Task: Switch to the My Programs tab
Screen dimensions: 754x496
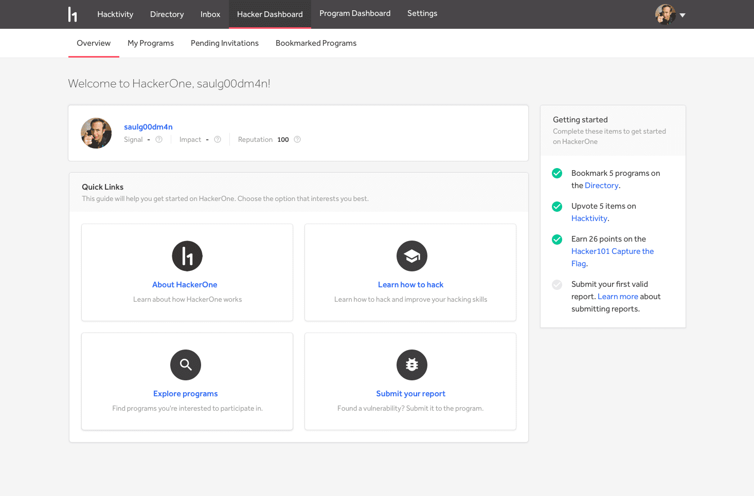Action: coord(151,43)
